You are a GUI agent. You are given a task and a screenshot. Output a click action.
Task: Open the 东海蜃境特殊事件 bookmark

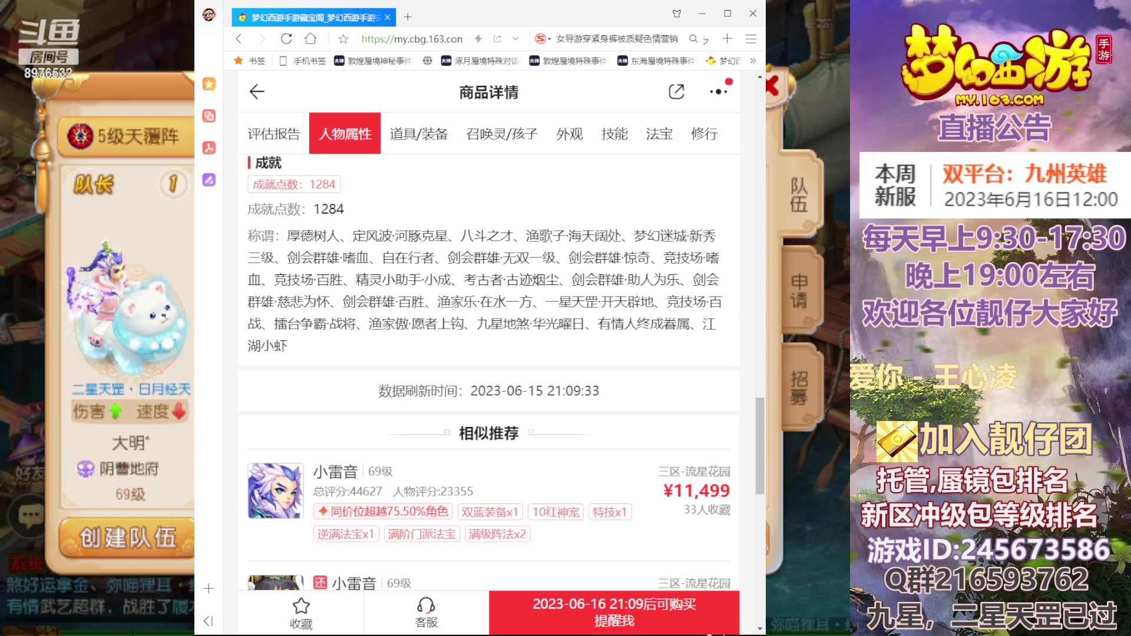[656, 61]
